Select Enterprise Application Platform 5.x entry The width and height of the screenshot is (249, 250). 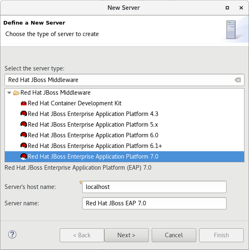[93, 125]
